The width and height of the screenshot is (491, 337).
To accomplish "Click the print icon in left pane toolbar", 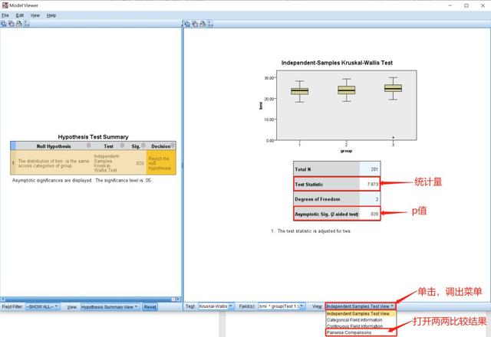I will click(18, 24).
